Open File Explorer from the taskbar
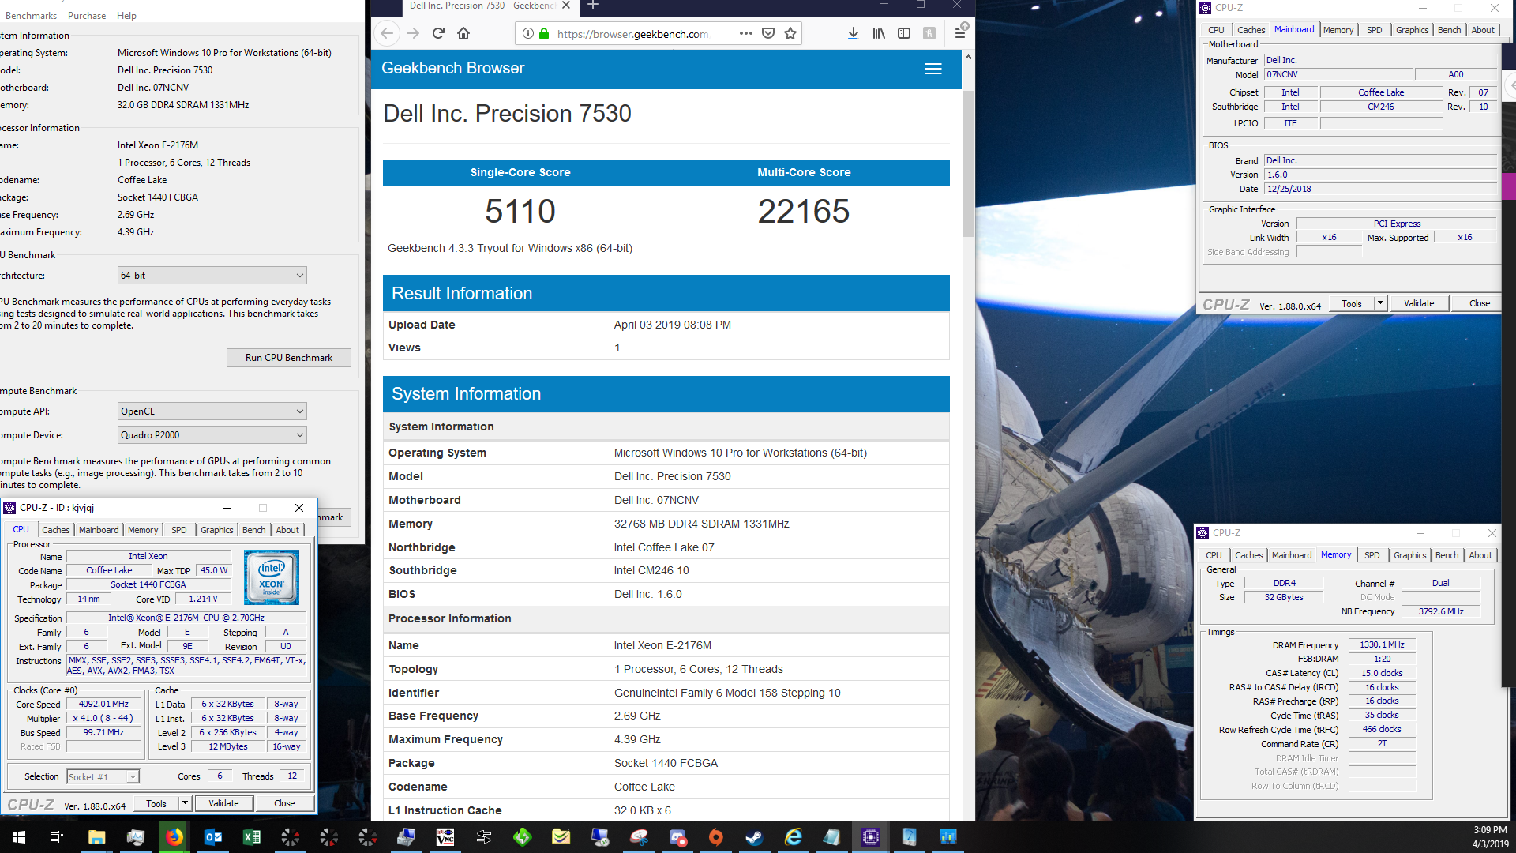Viewport: 1516px width, 853px height. pos(96,837)
